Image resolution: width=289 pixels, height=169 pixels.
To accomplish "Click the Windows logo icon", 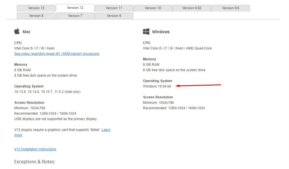I will coord(146,31).
